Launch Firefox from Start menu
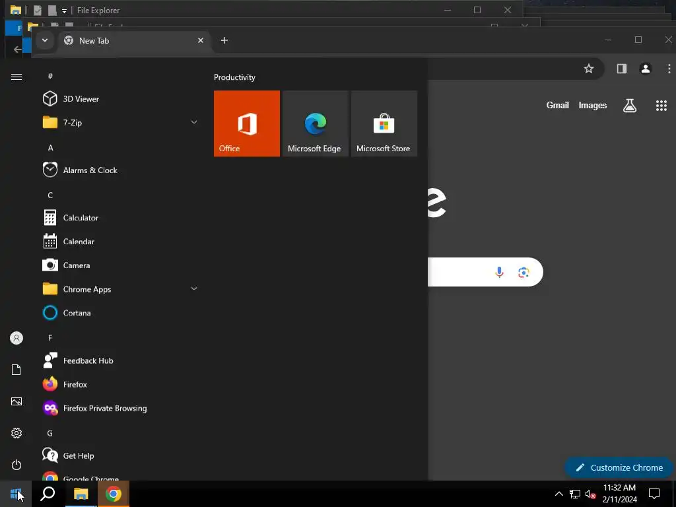This screenshot has height=507, width=676. (x=121, y=384)
